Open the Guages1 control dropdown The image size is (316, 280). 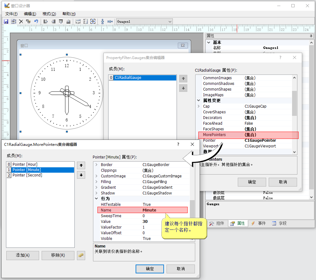pyautogui.click(x=170, y=21)
